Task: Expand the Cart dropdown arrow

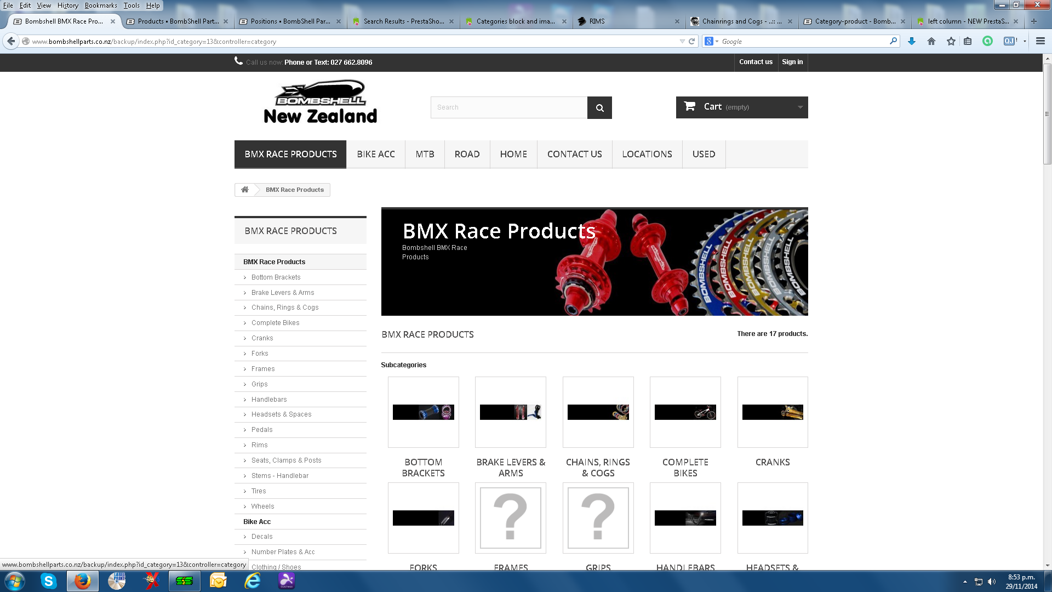Action: click(x=800, y=107)
